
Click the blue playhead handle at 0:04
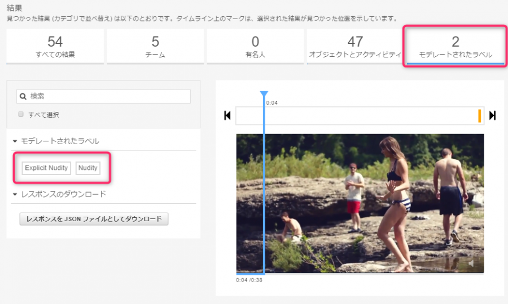(264, 94)
